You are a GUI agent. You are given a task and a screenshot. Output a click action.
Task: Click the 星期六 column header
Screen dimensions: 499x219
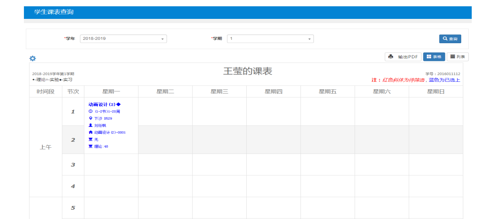[382, 92]
